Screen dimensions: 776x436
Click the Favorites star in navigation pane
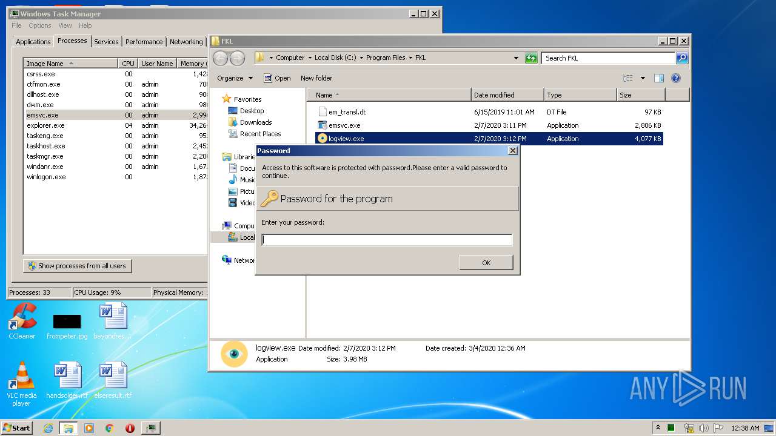pos(227,99)
